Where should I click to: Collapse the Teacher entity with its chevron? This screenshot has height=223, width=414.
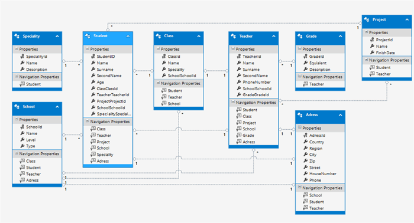pos(274,36)
